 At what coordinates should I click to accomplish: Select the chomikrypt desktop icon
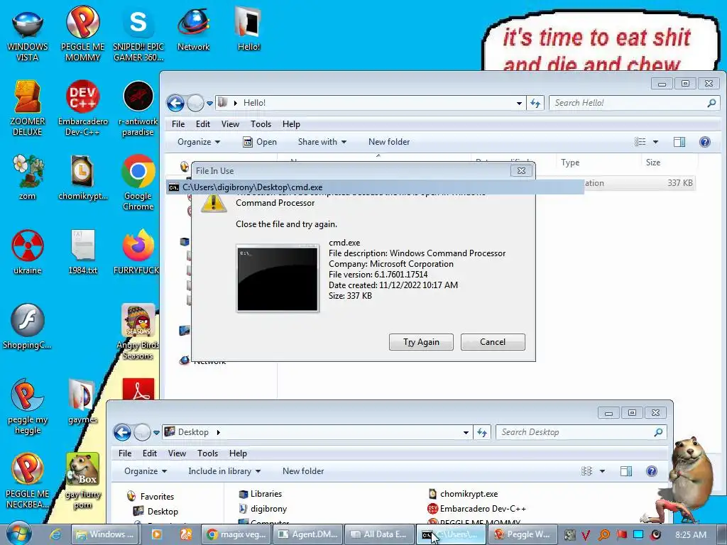pyautogui.click(x=82, y=177)
